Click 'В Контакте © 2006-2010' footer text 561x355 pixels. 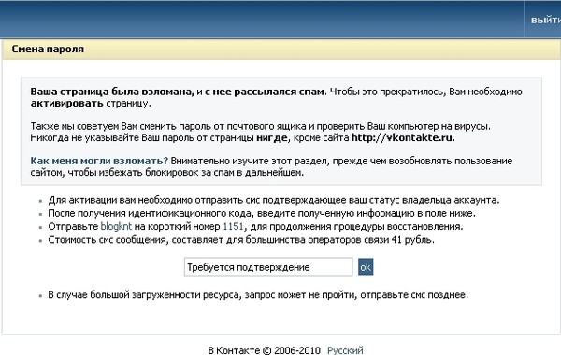pos(264,350)
